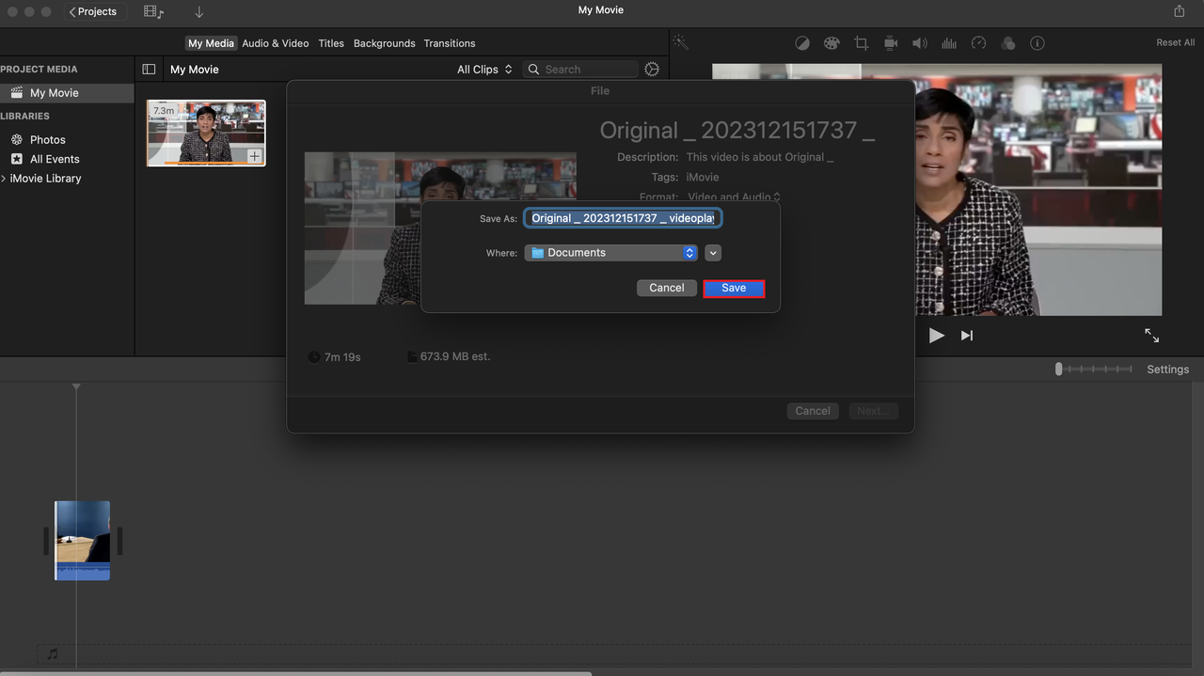Click the export title Original _ 202312151737

(x=737, y=131)
